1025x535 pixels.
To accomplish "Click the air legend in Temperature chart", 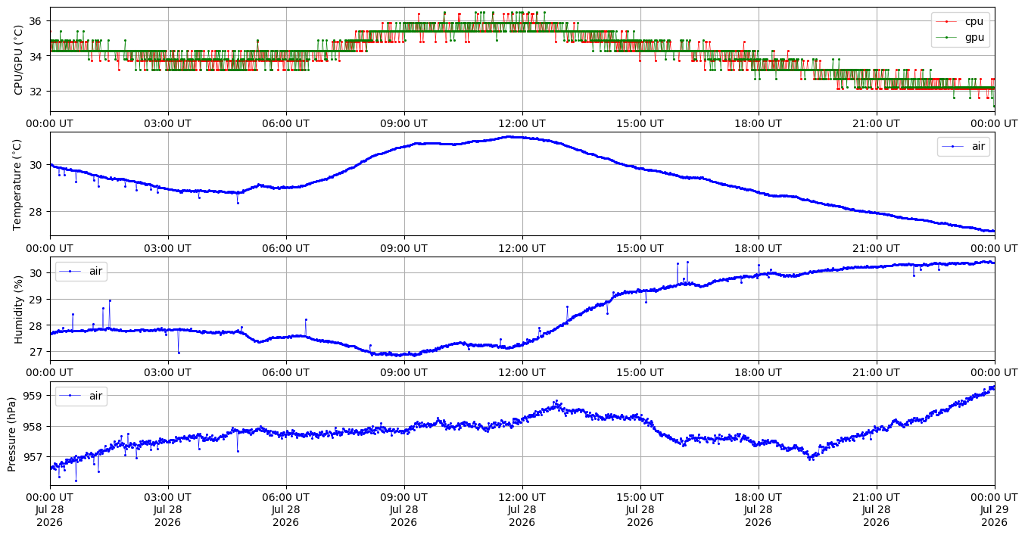I will coord(963,147).
